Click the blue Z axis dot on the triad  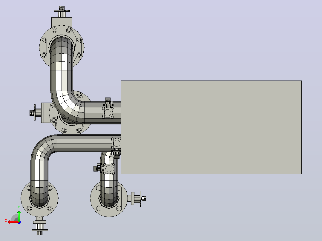19,222
